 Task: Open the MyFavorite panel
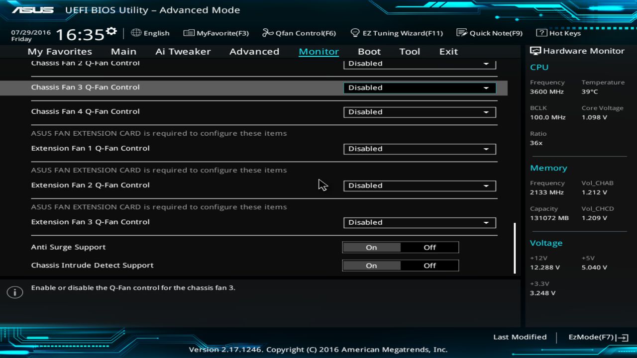216,33
